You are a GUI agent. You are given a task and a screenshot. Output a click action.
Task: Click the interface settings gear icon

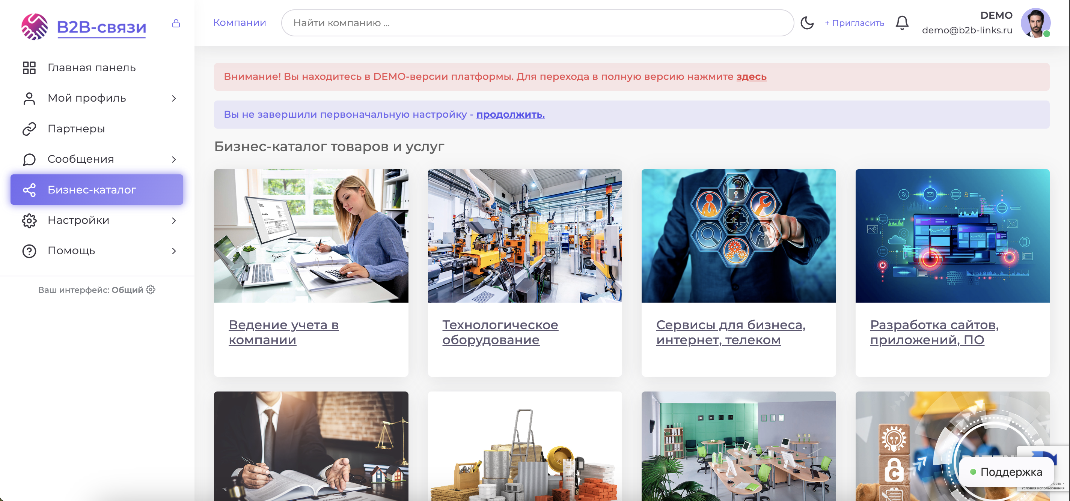click(151, 289)
